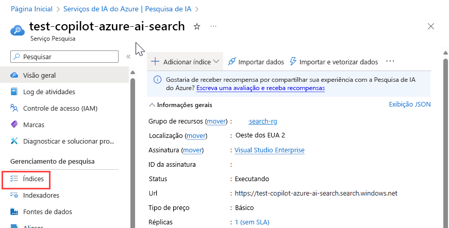Image resolution: width=449 pixels, height=228 pixels.
Task: Click the Visão geral cloud icon
Action: pyautogui.click(x=14, y=75)
